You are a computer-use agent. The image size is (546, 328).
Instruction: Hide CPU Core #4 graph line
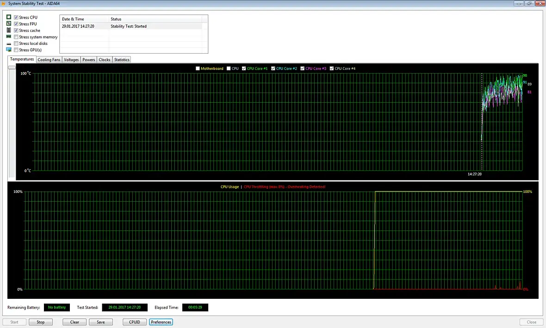tap(331, 68)
